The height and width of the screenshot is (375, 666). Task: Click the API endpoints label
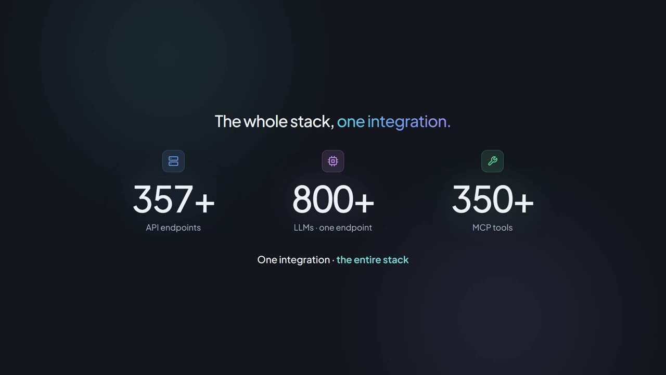click(173, 228)
